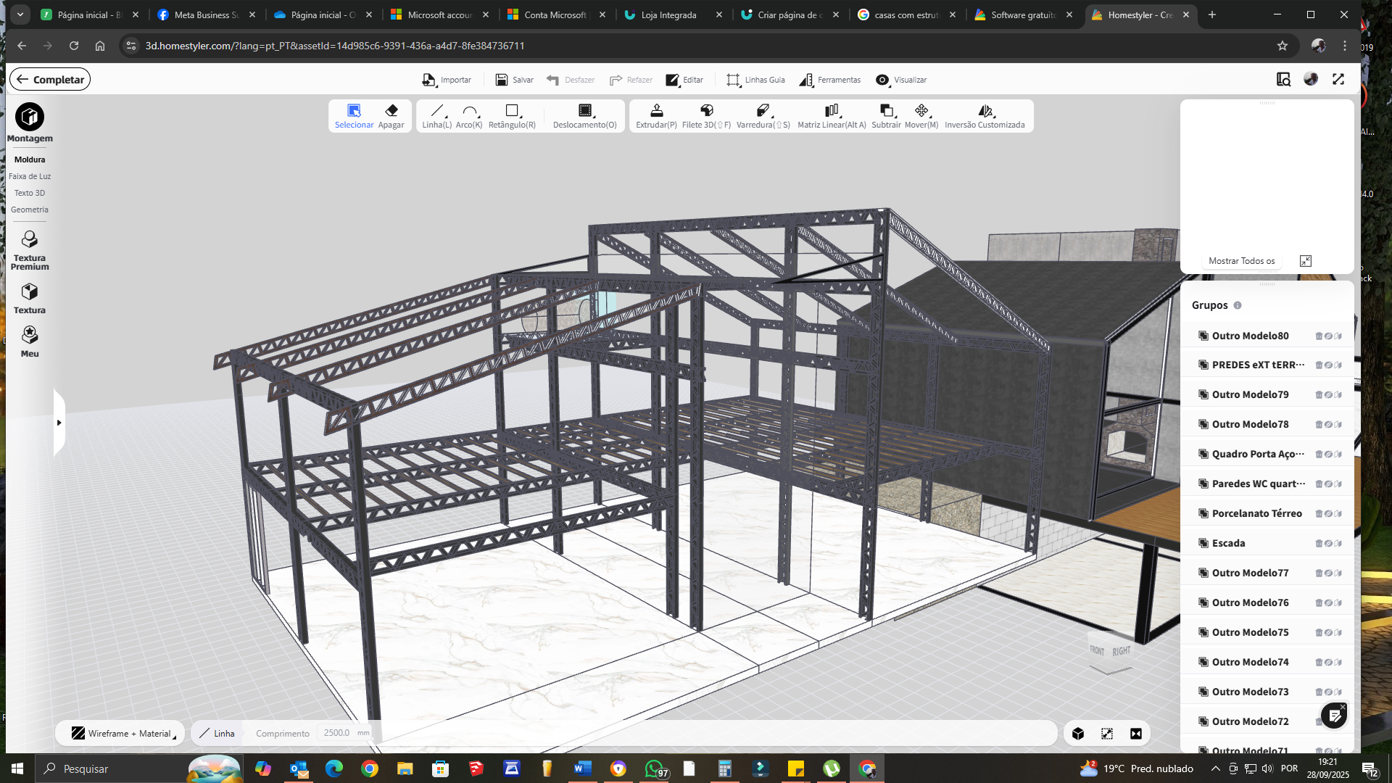Open the Ferramentas dropdown menu
Screen dimensions: 1392x783
[830, 80]
